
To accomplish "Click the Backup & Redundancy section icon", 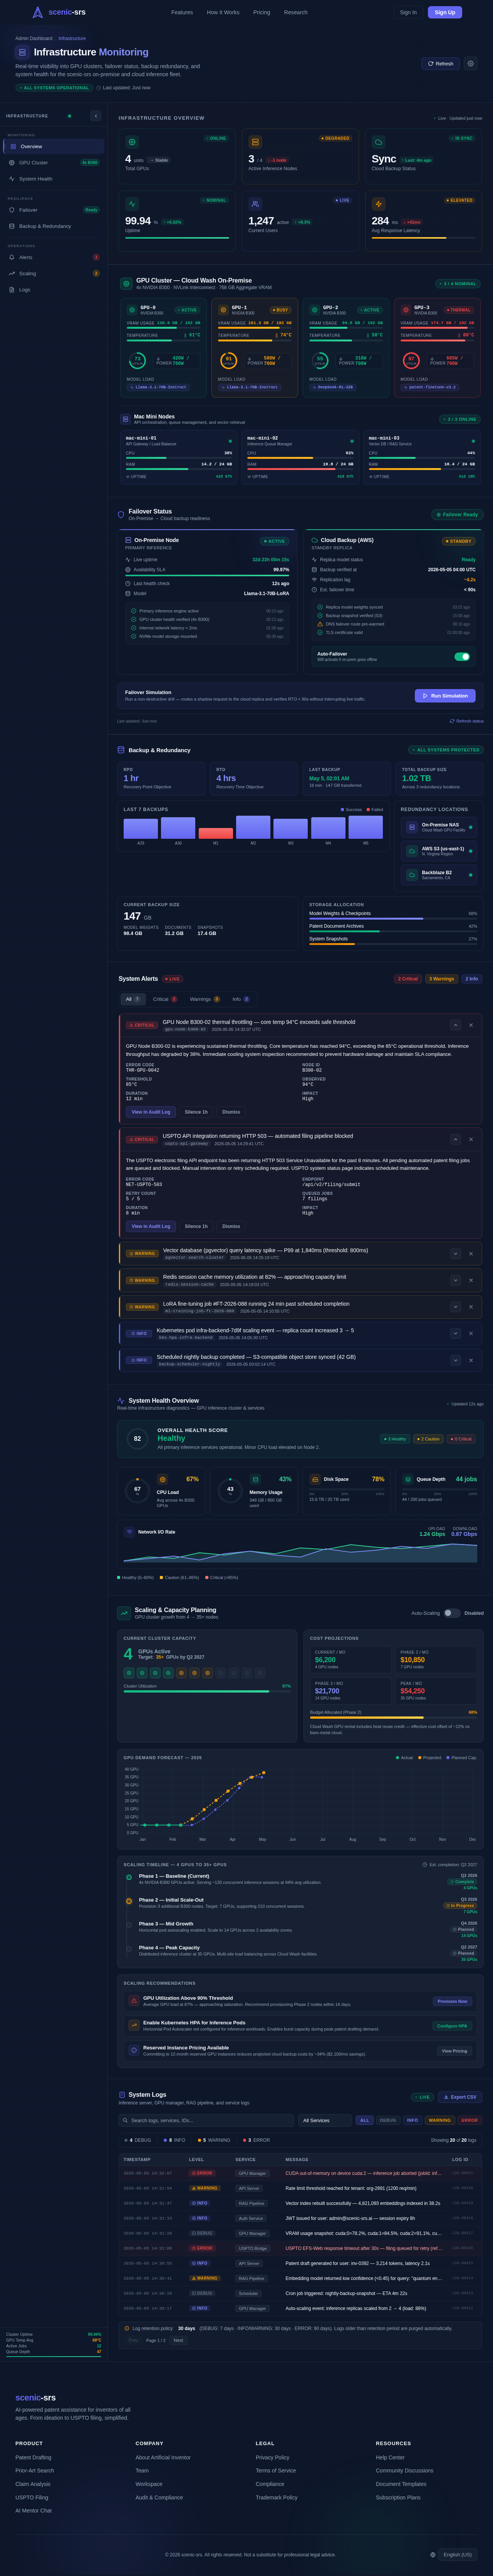I will coord(121,750).
